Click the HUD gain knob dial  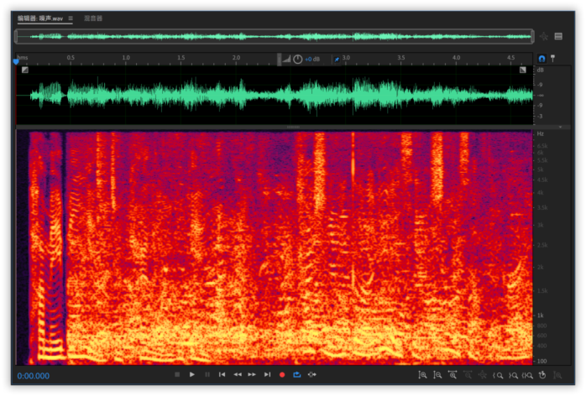(x=298, y=59)
